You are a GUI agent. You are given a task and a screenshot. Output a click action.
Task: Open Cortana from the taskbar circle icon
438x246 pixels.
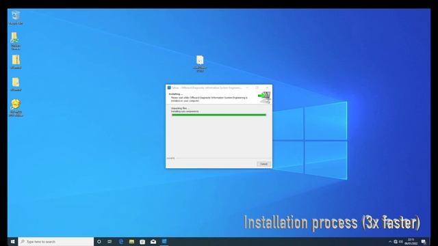click(x=99, y=241)
